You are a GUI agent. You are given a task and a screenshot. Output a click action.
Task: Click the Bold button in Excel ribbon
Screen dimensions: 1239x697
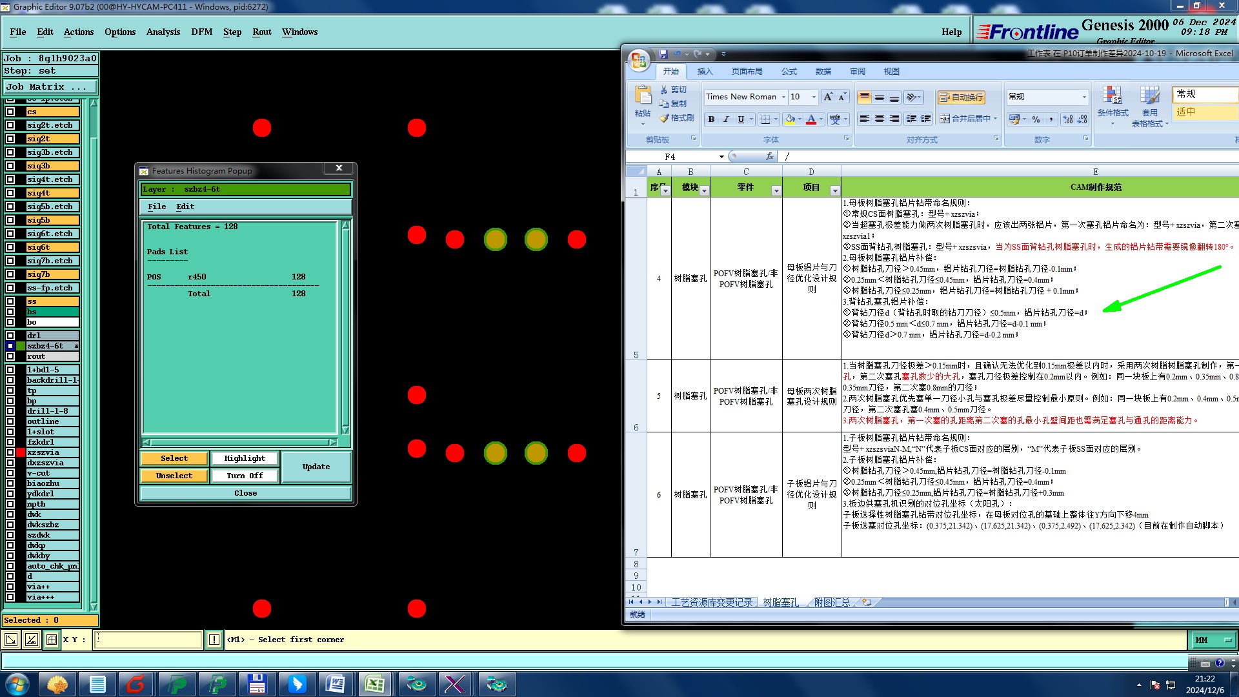(711, 119)
